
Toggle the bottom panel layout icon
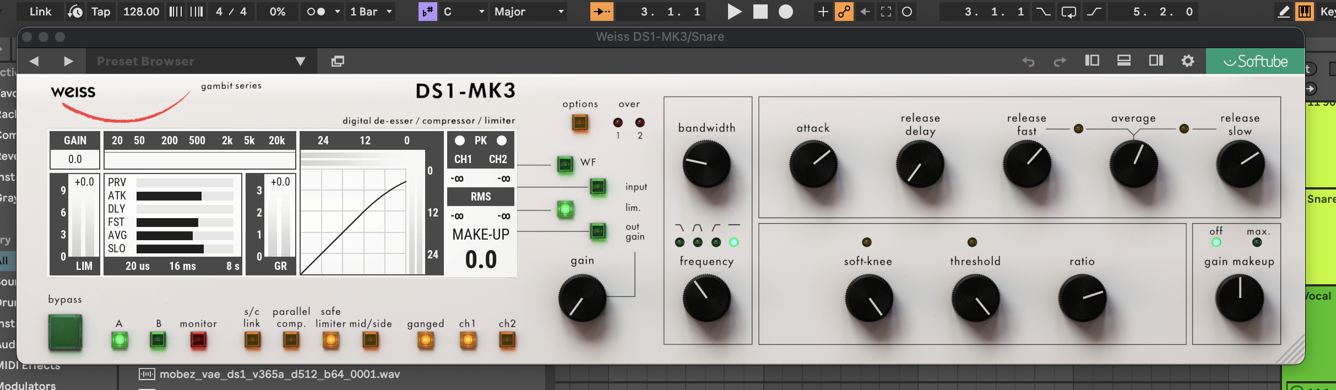point(1124,61)
